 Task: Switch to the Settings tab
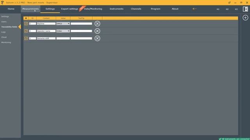(x=50, y=9)
